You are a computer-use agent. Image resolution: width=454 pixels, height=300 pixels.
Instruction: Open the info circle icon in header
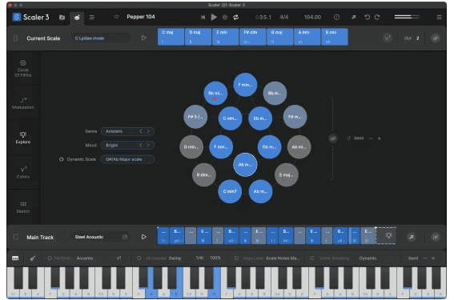(x=336, y=18)
